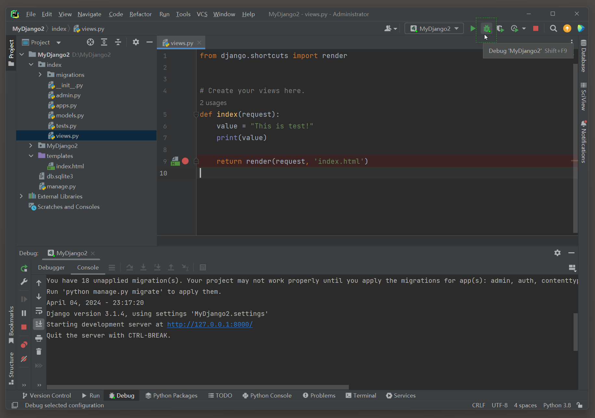Click the code-with-me user icon dropdown

point(391,29)
